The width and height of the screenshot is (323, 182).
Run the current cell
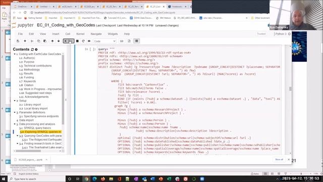click(69, 41)
